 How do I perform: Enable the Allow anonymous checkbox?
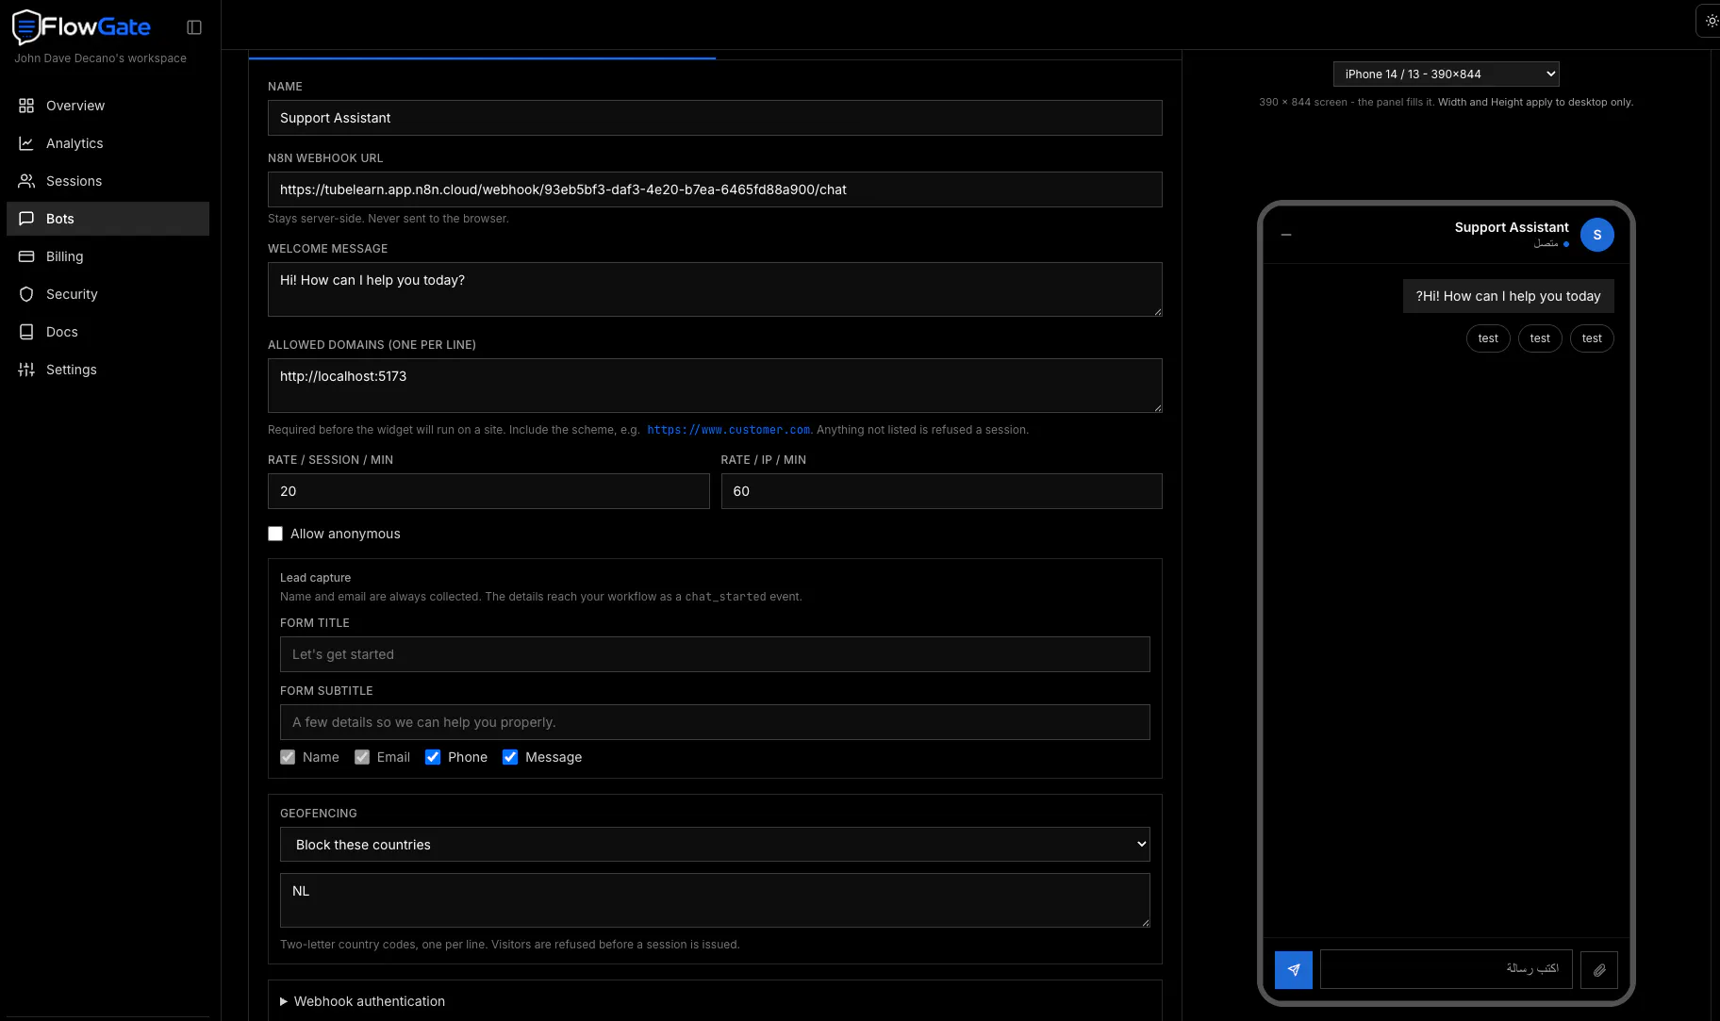coord(275,534)
